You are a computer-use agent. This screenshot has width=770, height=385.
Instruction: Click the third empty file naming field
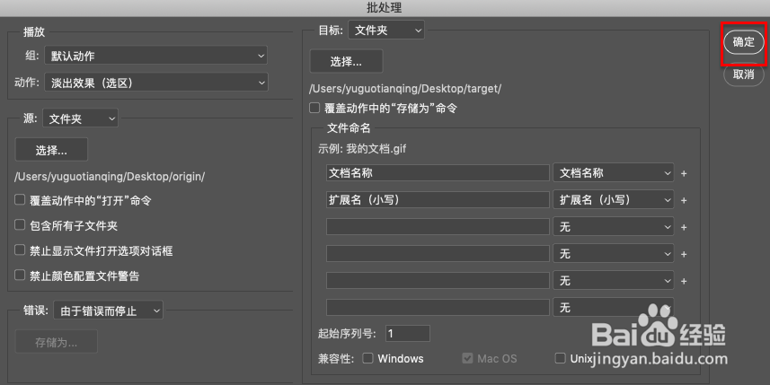coord(438,226)
